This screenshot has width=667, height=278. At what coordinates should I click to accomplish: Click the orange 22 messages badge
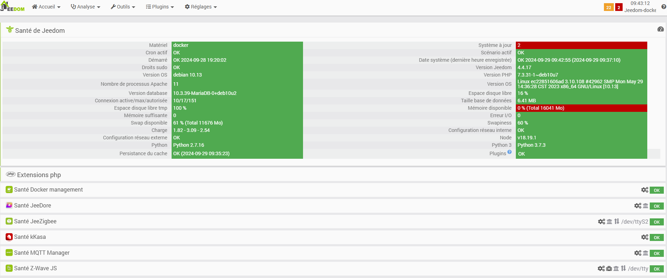click(x=609, y=7)
